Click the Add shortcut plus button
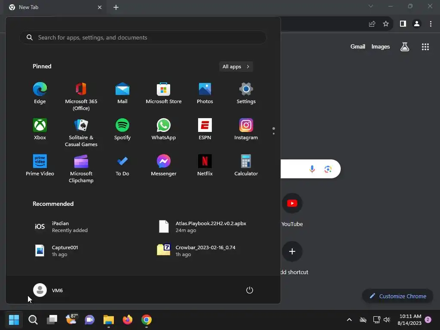This screenshot has height=330, width=440. point(292,251)
